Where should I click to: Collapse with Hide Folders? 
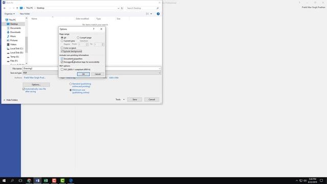tap(11, 100)
